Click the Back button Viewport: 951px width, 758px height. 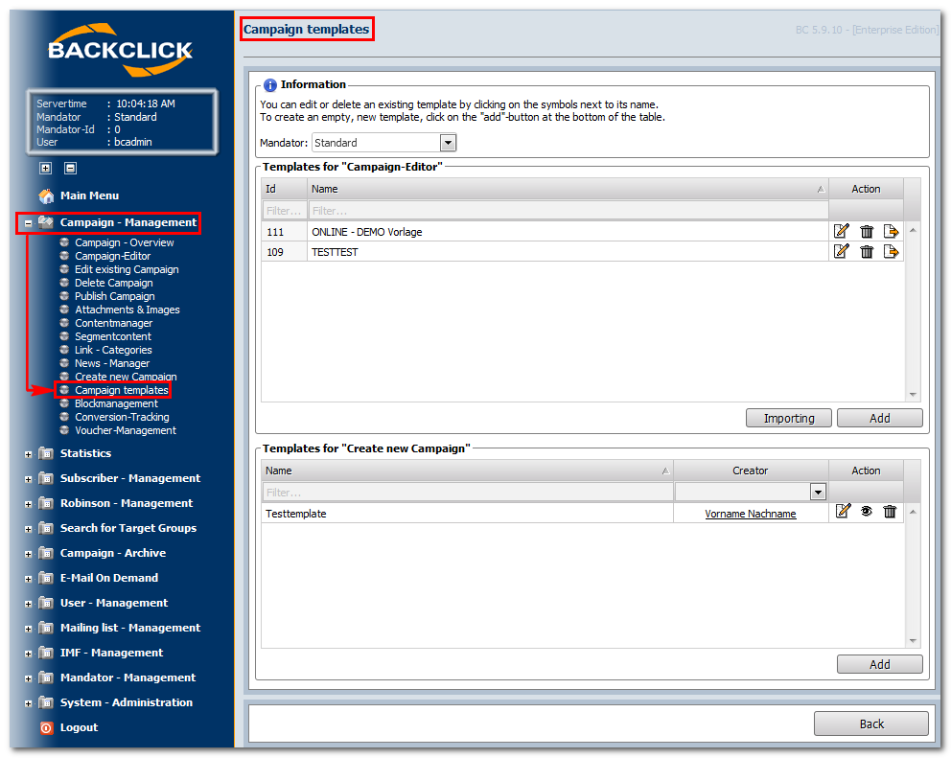[x=870, y=724]
